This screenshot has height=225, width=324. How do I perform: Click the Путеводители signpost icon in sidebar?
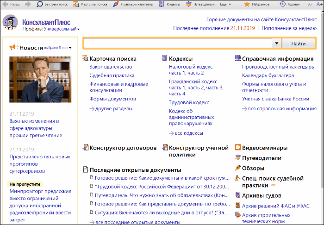(x=238, y=157)
